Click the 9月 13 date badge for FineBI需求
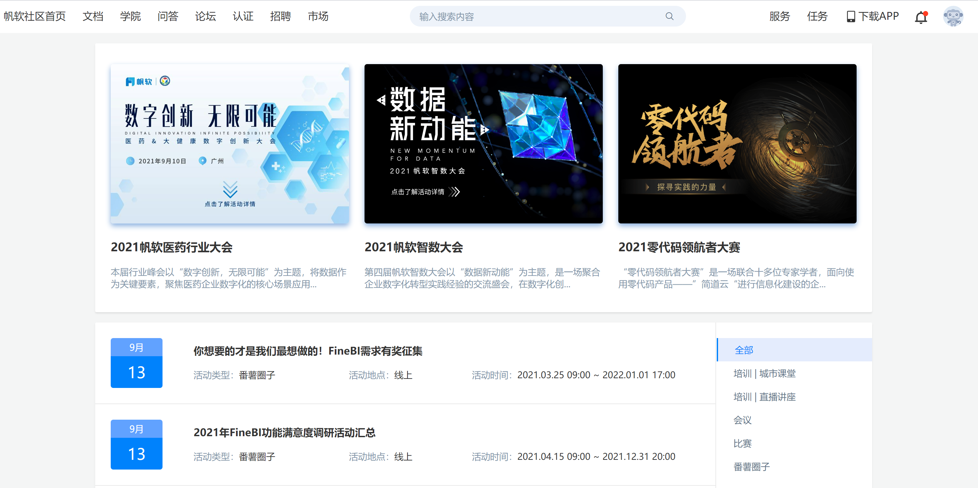This screenshot has width=978, height=488. pyautogui.click(x=136, y=363)
